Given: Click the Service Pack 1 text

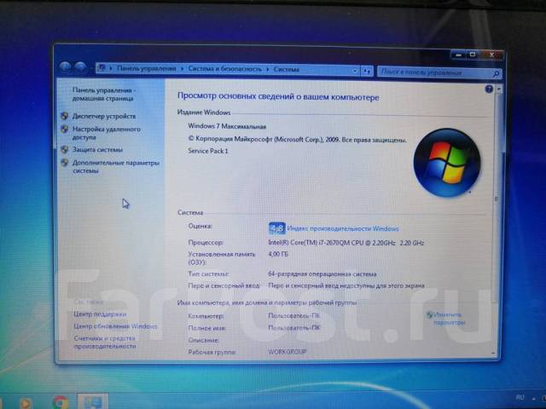Looking at the screenshot, I should (x=208, y=151).
